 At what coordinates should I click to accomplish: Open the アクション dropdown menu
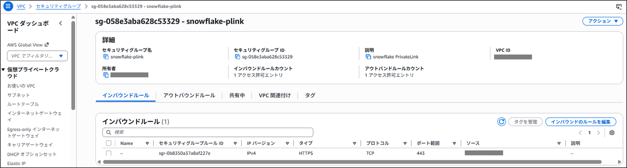(x=603, y=21)
